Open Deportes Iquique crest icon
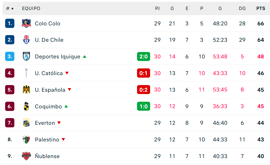The width and height of the screenshot is (270, 165). point(26,56)
